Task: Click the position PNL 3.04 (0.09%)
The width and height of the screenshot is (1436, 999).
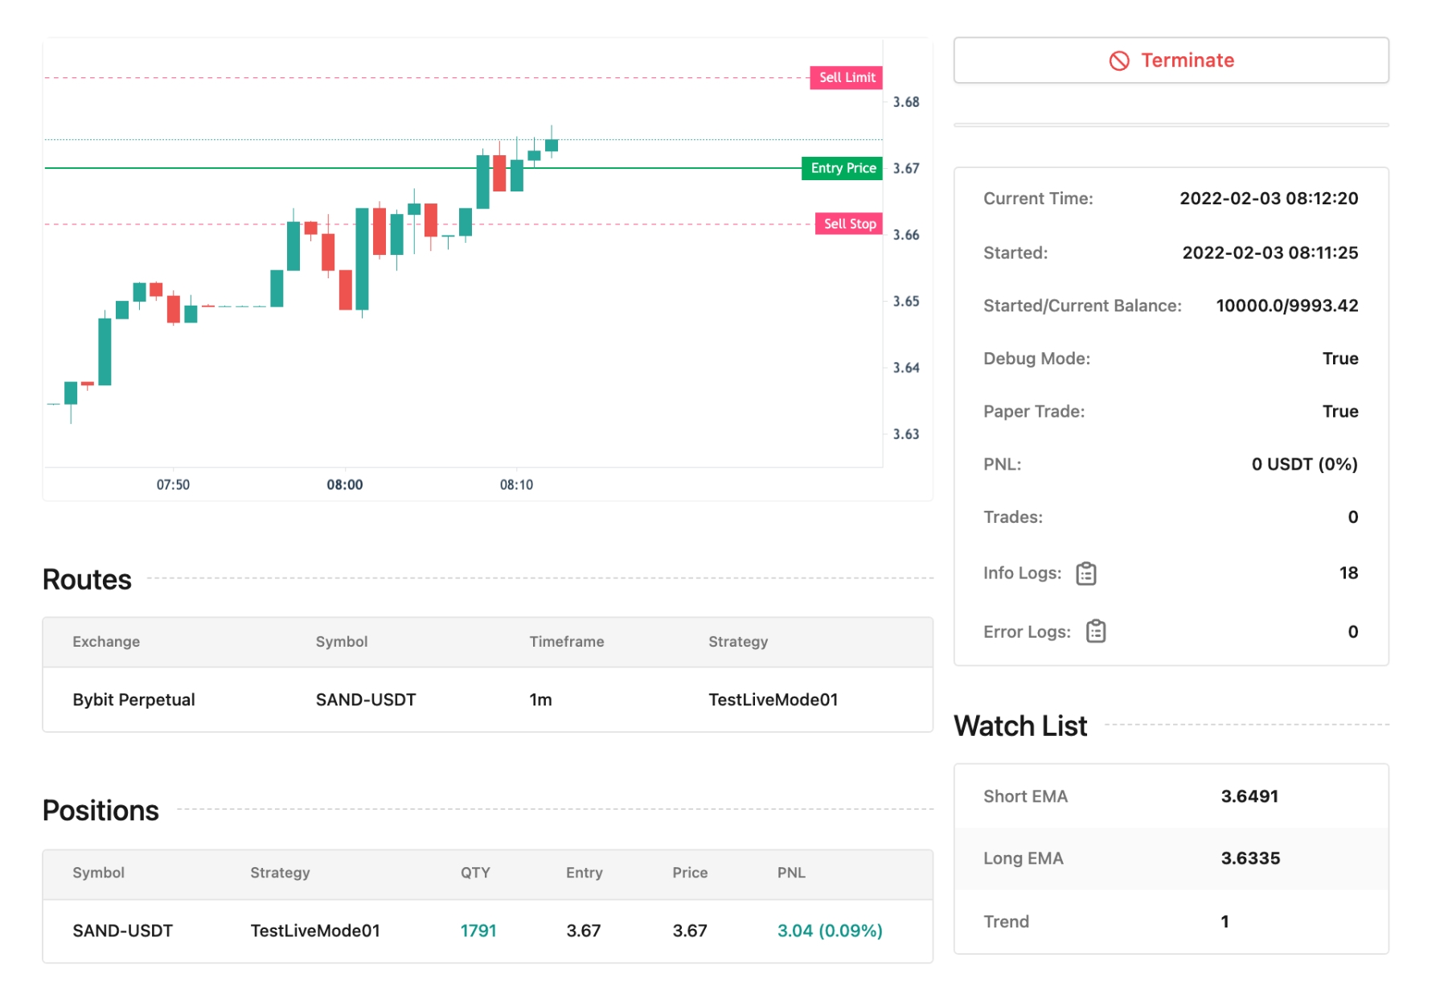Action: (x=829, y=931)
